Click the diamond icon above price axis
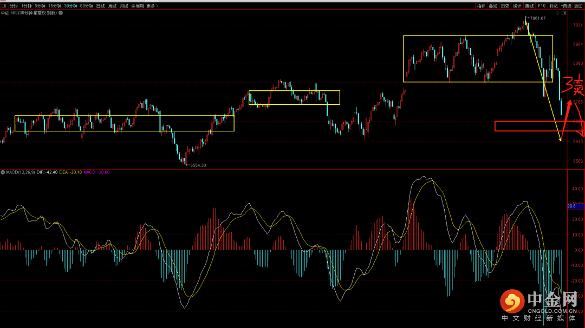585x328 pixels. click(557, 13)
